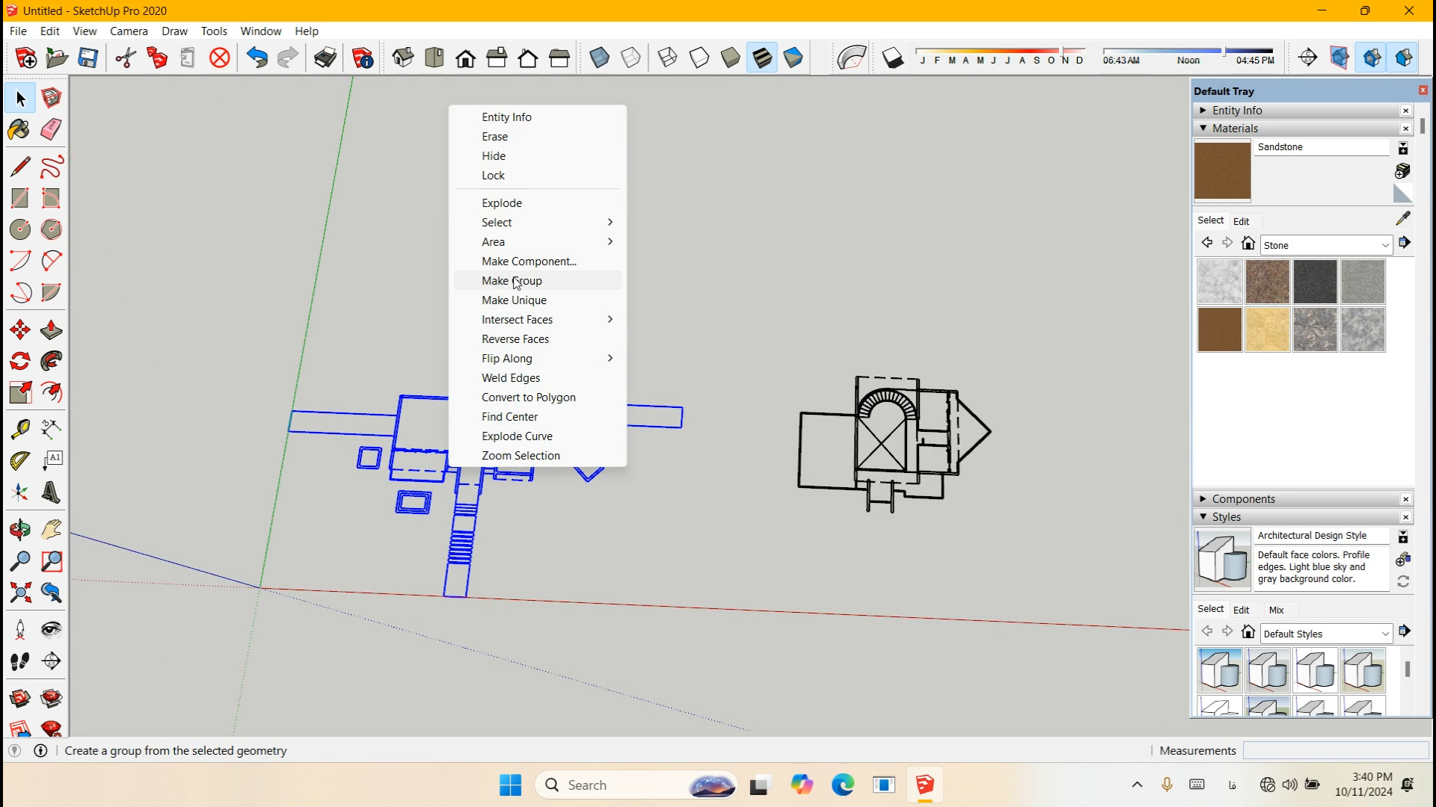The image size is (1436, 807).
Task: Toggle the X-Ray face style
Action: 599,58
